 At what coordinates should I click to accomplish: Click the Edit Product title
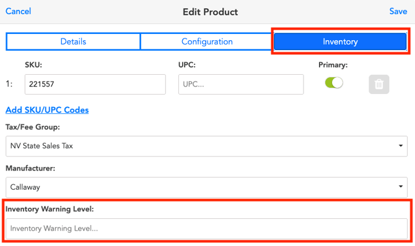210,12
